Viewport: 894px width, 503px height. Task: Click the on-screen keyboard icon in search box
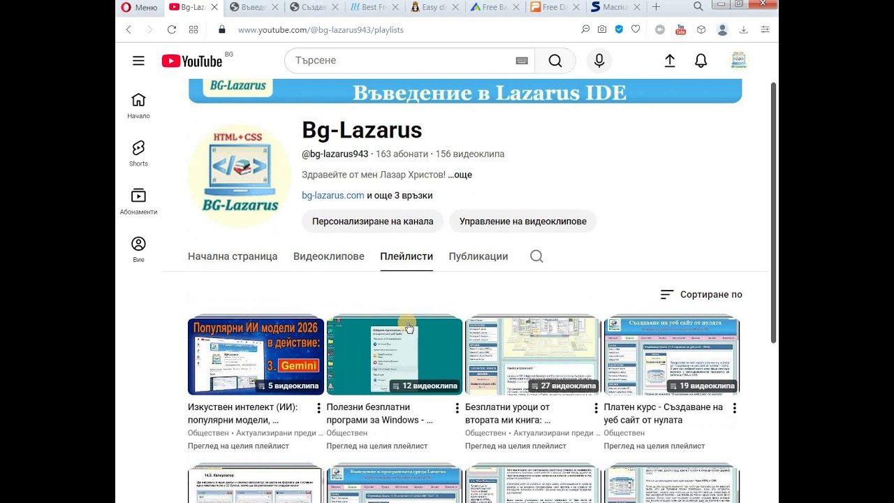coord(522,61)
